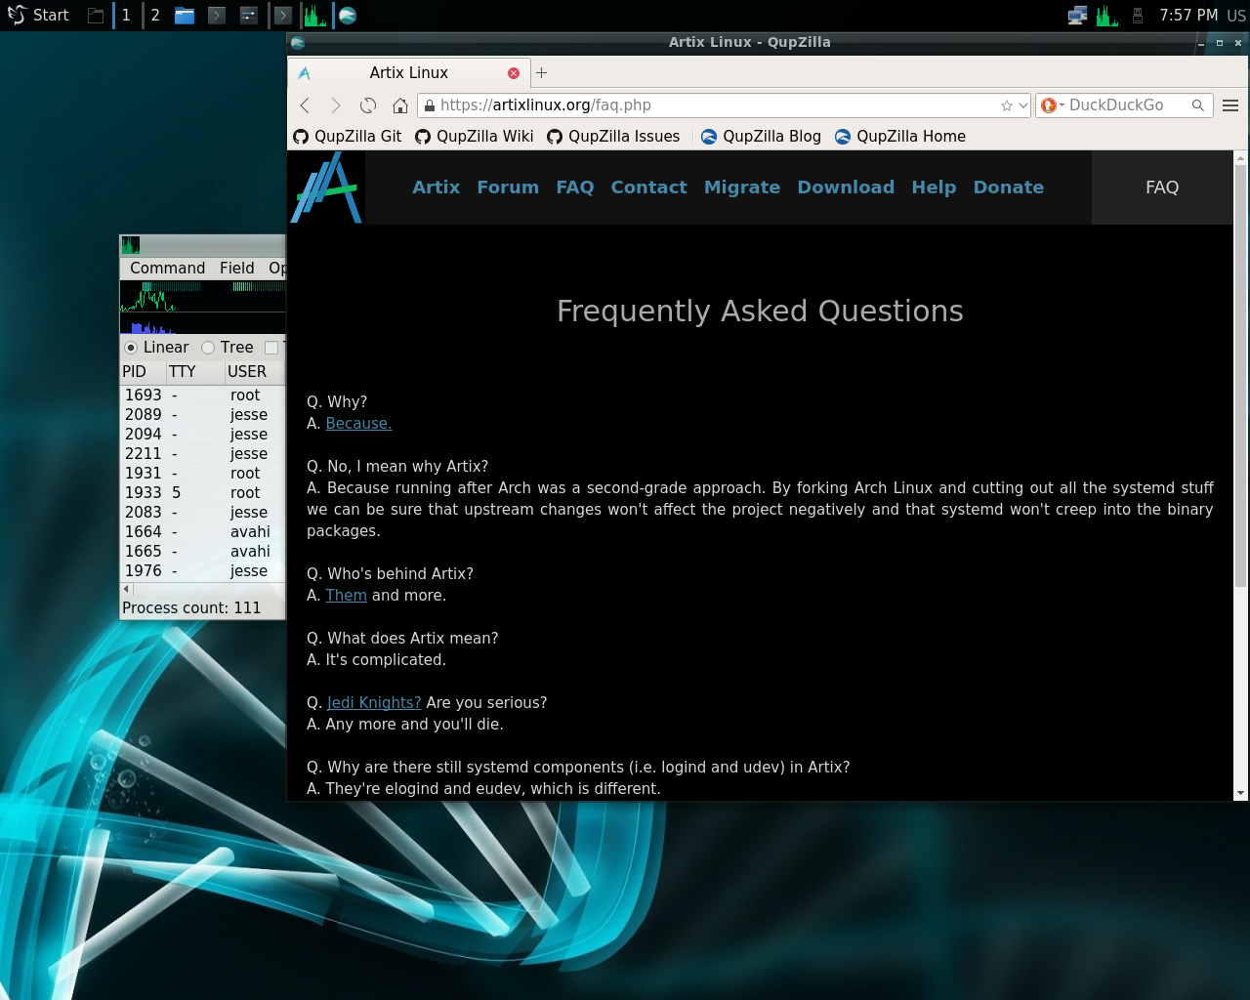Open the QupZilla hamburger main menu
This screenshot has height=1000, width=1250.
coord(1230,105)
